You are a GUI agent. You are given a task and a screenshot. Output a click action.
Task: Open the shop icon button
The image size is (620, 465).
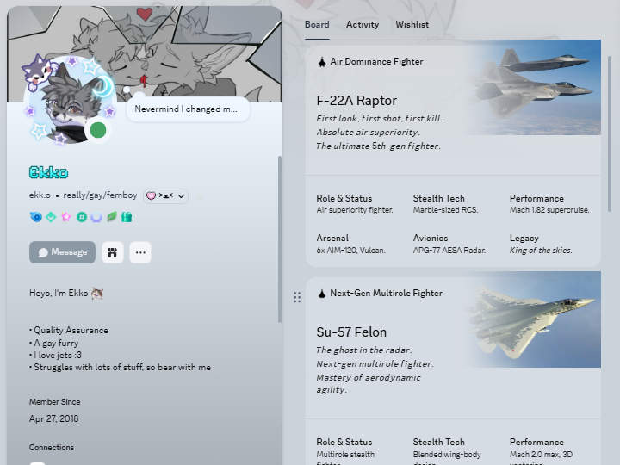pos(113,252)
